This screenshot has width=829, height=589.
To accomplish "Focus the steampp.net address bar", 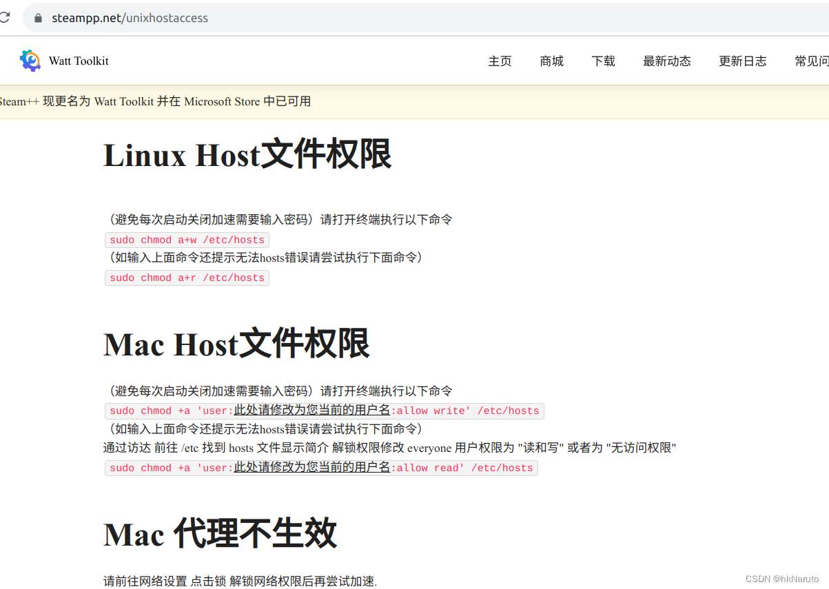I will click(x=427, y=18).
